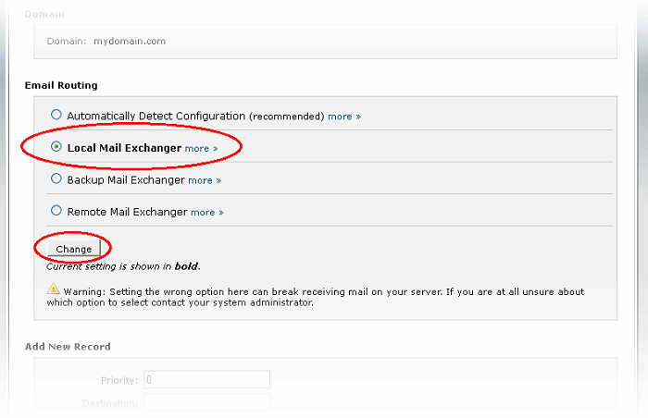648x418 pixels.
Task: Click the mydomain.com domain value
Action: click(130, 41)
